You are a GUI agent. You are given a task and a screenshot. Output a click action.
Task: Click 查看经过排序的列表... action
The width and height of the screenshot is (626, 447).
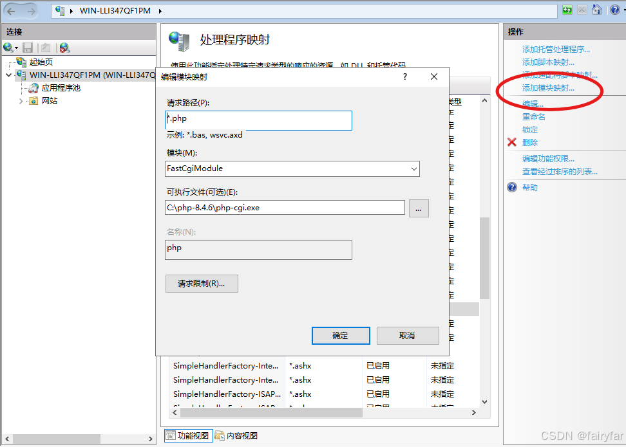tap(560, 172)
